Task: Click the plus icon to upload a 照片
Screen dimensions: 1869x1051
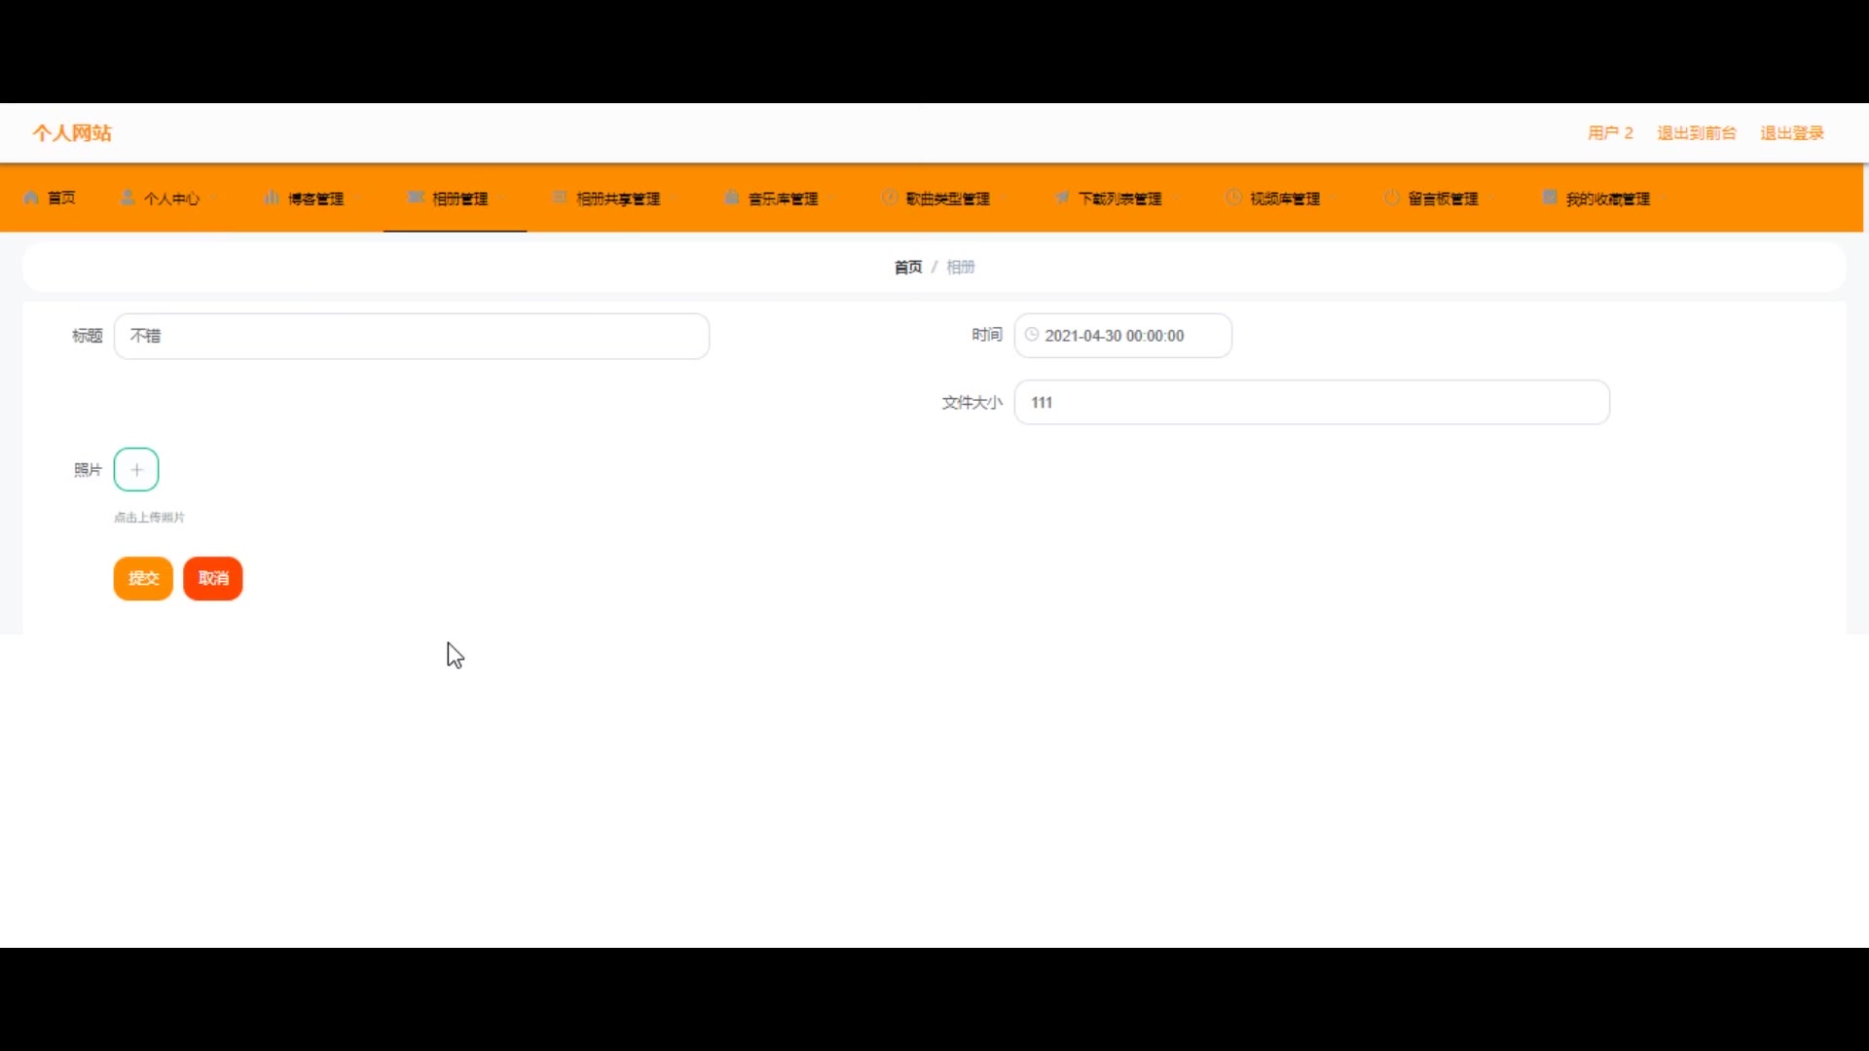Action: click(x=136, y=470)
